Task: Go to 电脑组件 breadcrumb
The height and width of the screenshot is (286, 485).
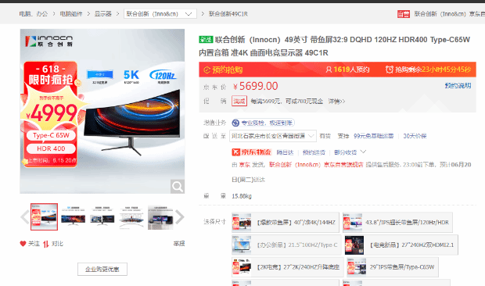Action: [71, 14]
